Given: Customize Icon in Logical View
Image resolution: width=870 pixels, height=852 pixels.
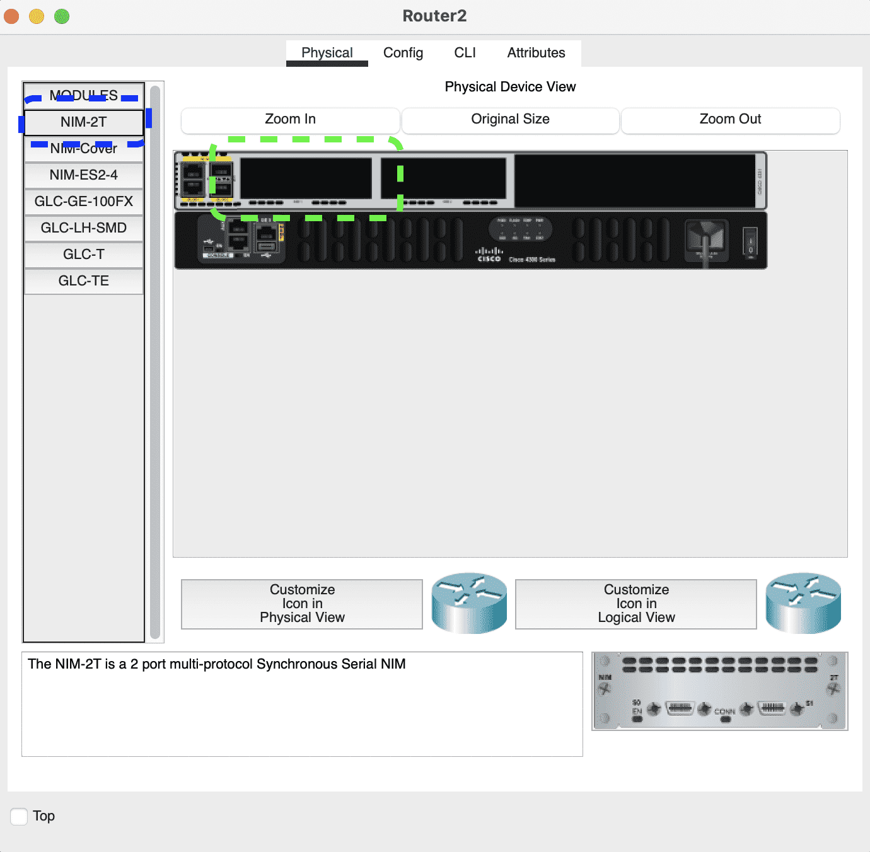Looking at the screenshot, I should [636, 604].
